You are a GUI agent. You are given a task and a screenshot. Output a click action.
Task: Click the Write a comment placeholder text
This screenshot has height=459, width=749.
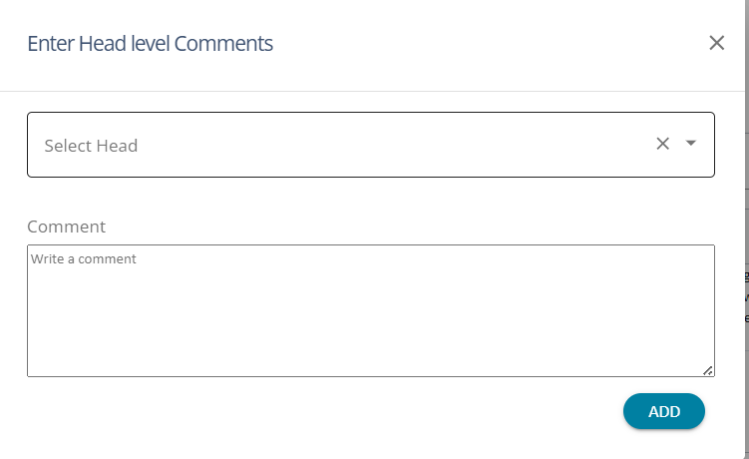point(84,259)
